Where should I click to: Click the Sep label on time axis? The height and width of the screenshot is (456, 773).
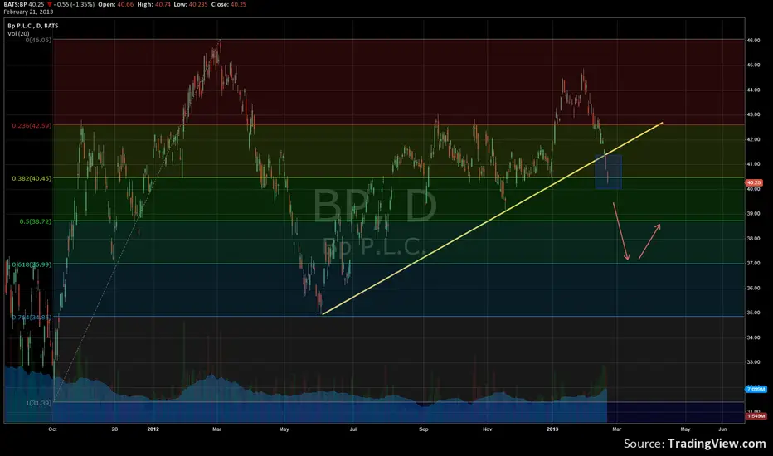coord(424,429)
